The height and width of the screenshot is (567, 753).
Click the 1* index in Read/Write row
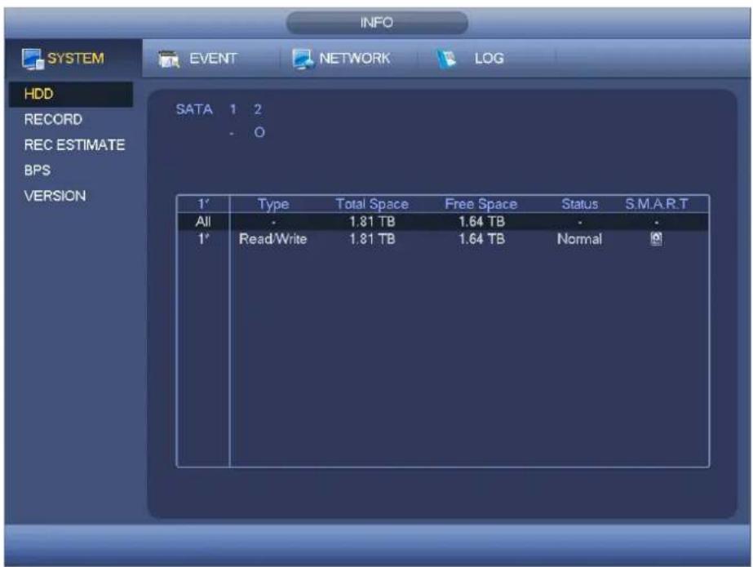[203, 238]
